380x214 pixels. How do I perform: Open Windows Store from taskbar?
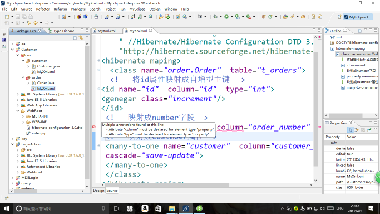pos(158,208)
